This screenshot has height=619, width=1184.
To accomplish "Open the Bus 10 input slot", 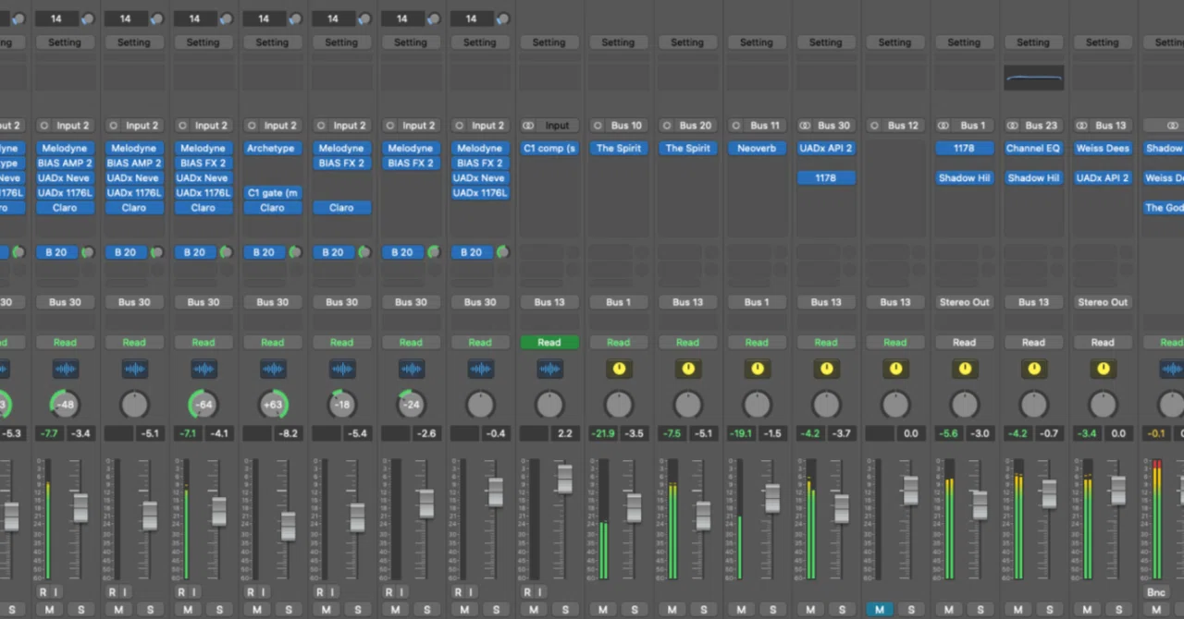I will [627, 126].
